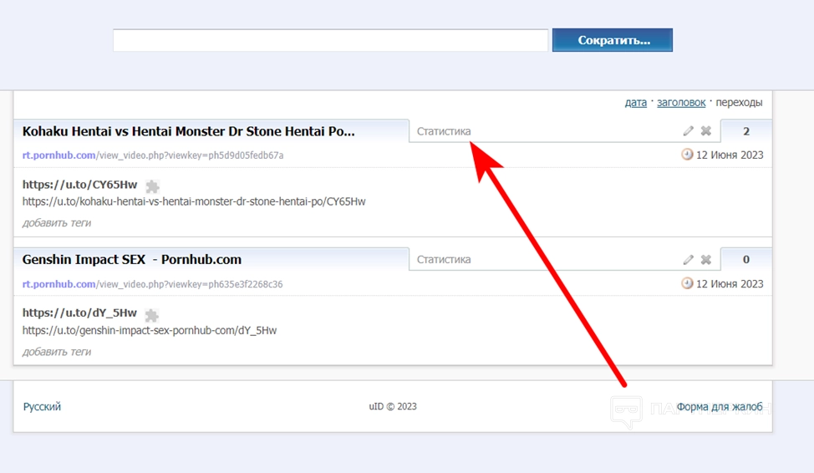Click date 12 Июня 2023 of Kohaku entry

730,155
